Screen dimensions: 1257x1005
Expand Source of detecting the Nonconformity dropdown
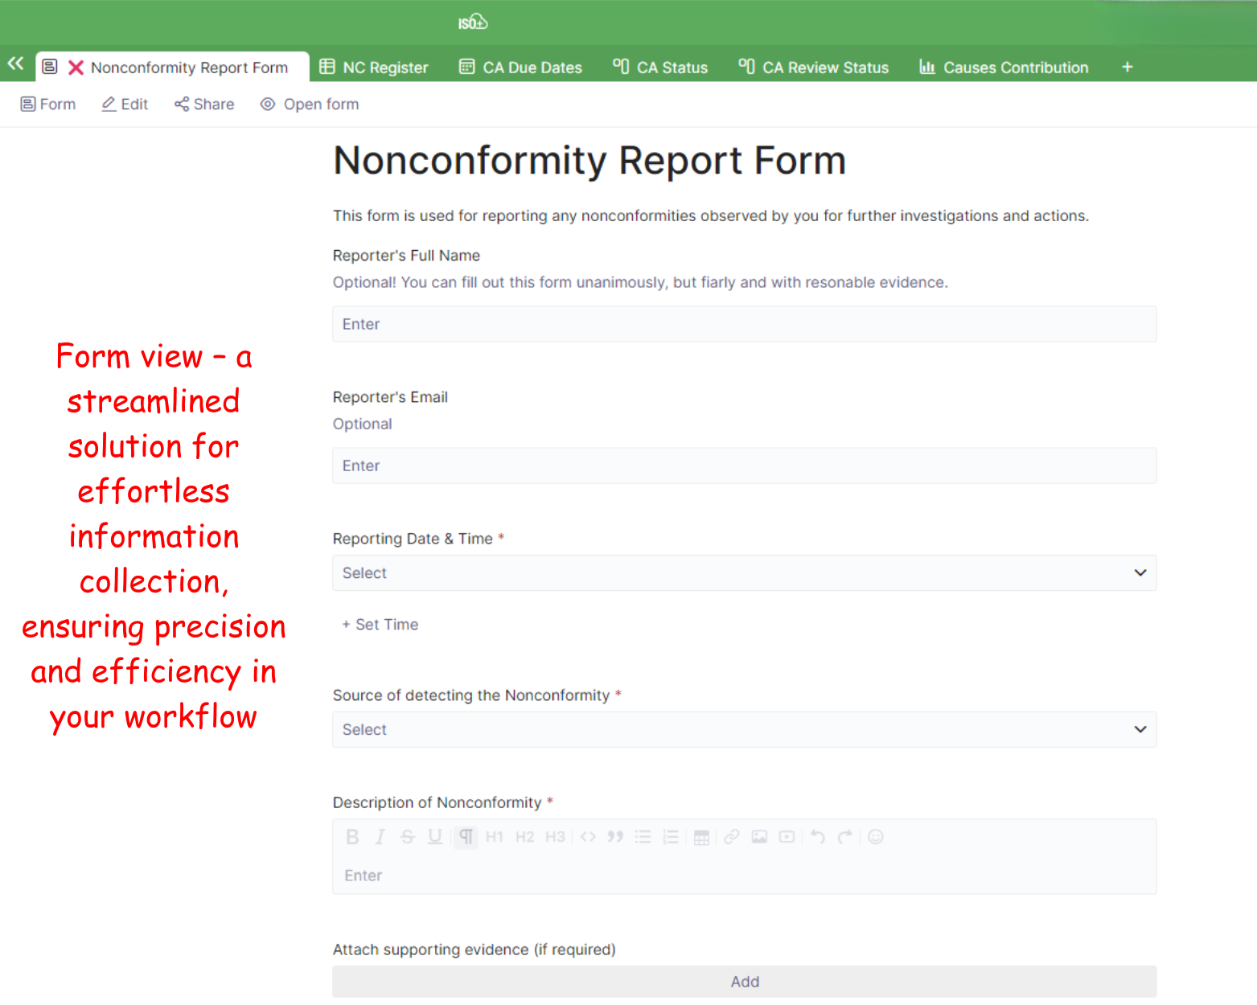(x=744, y=730)
